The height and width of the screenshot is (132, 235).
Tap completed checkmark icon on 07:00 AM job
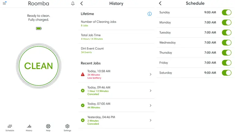pyautogui.click(x=83, y=105)
